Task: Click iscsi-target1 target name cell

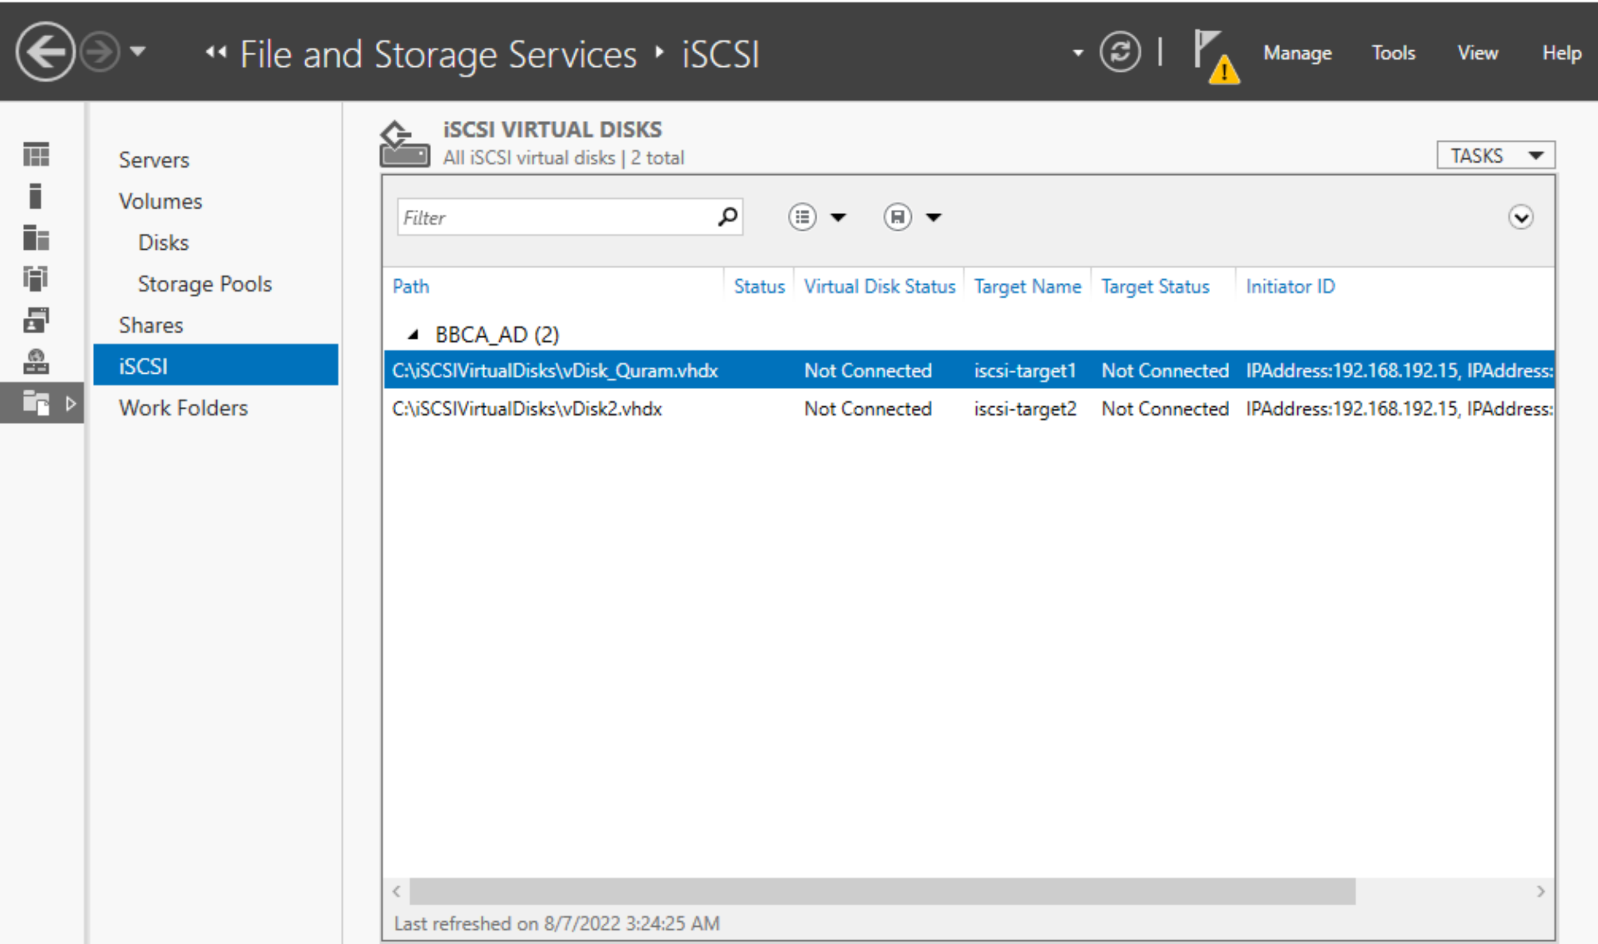Action: coord(1025,370)
